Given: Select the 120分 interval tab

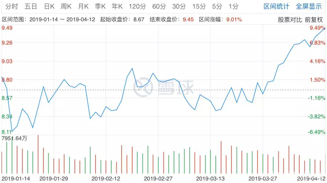Looking at the screenshot, I should tap(137, 6).
